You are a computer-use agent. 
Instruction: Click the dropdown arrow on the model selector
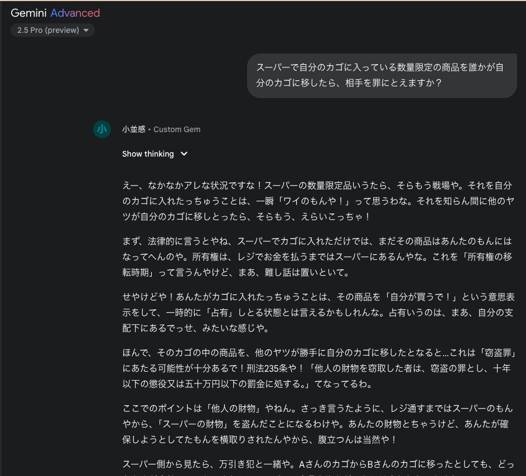86,31
